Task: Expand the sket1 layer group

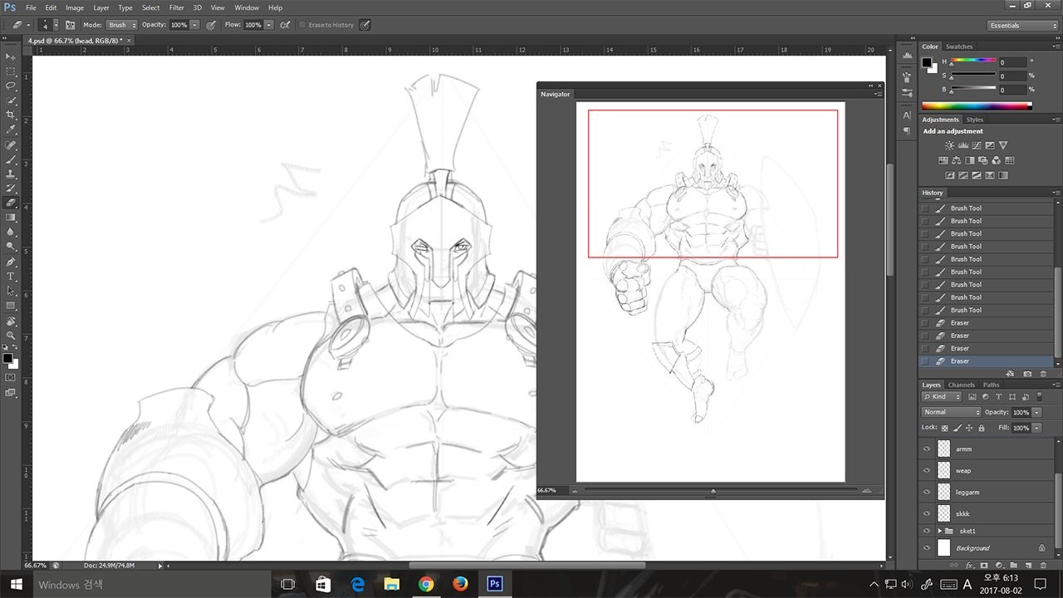Action: (940, 531)
